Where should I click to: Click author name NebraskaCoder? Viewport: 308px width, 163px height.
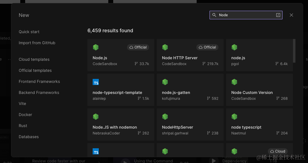106,133
